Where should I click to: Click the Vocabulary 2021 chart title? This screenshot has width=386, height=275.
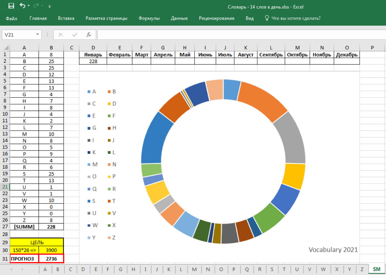tap(333, 250)
